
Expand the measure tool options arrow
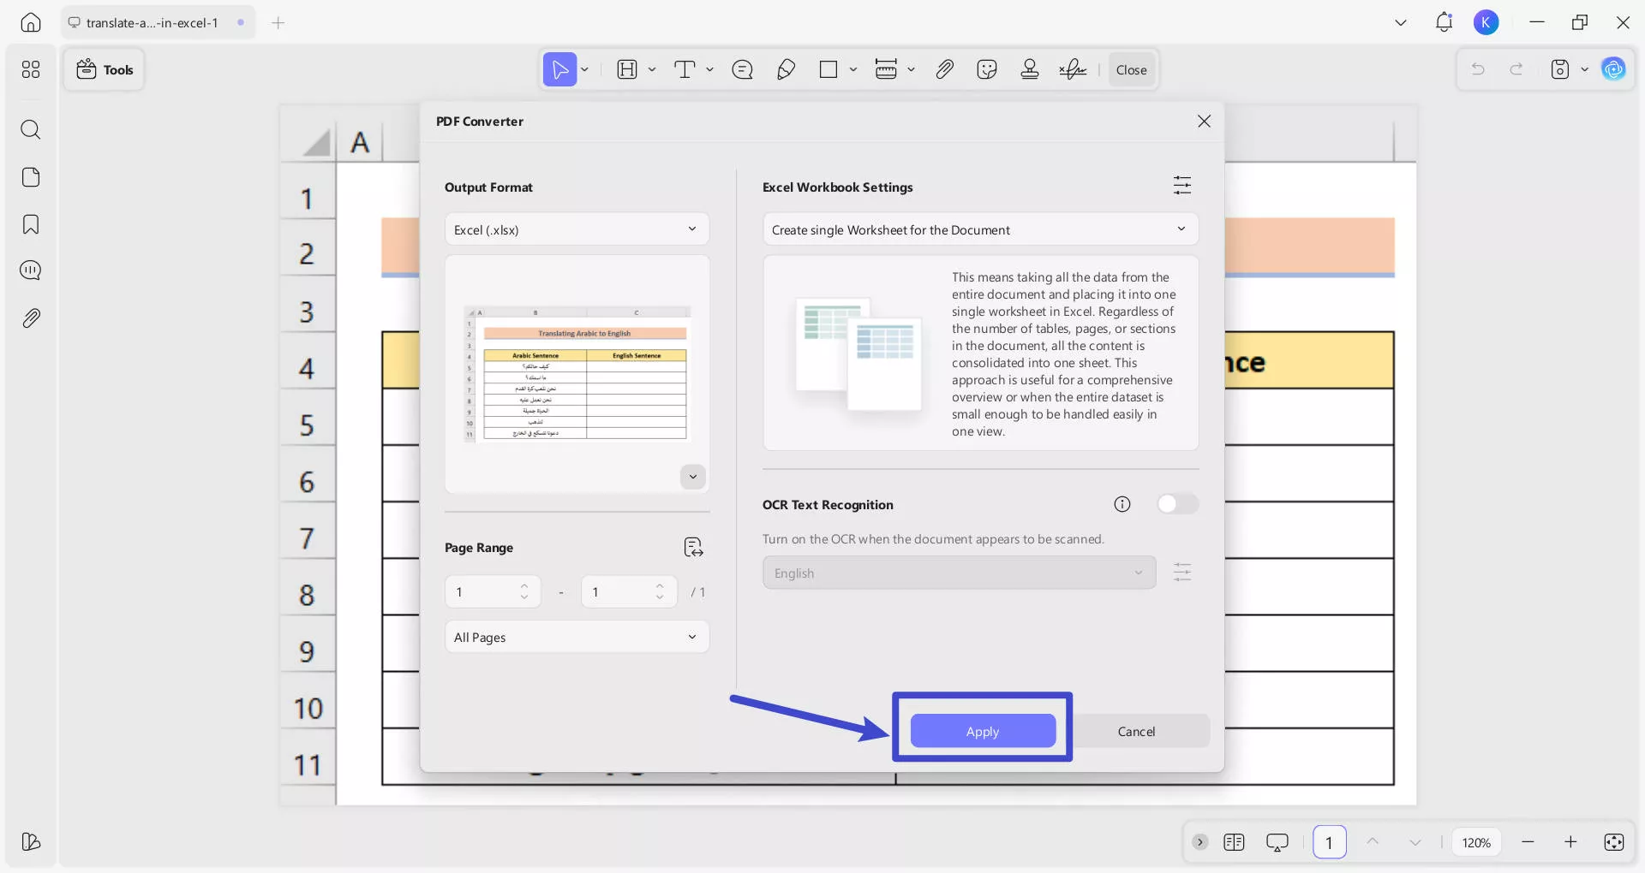[x=911, y=70]
